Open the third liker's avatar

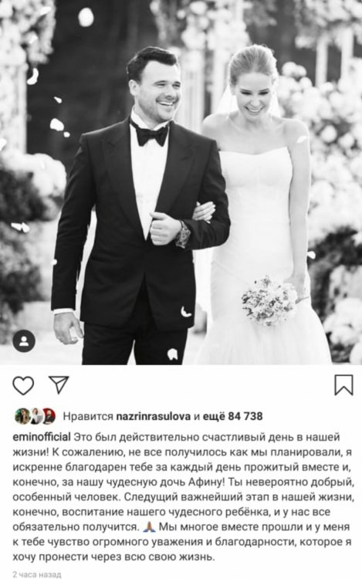(x=49, y=417)
